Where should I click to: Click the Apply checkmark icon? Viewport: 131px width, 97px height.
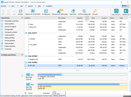(x=14, y=11)
